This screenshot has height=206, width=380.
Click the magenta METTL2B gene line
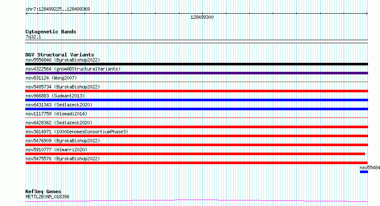click(196, 201)
